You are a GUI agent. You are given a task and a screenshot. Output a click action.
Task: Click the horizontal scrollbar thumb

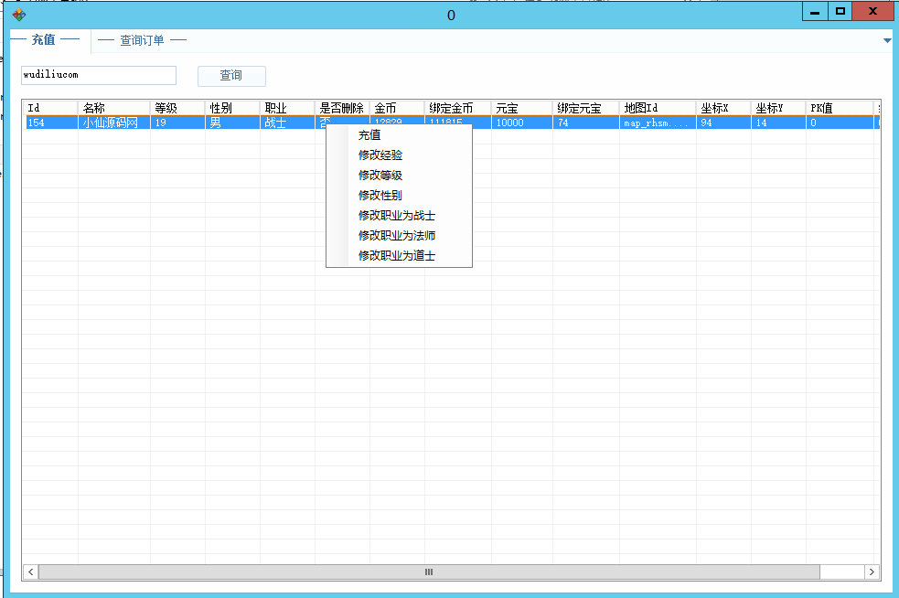[x=429, y=571]
